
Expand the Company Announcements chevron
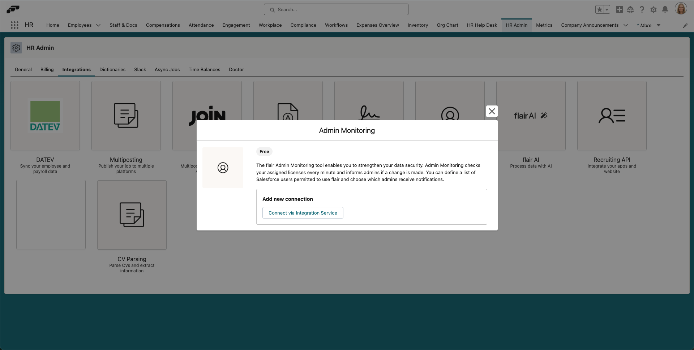[626, 25]
